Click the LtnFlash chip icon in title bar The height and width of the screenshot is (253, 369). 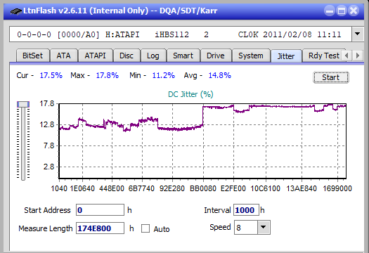coord(16,11)
